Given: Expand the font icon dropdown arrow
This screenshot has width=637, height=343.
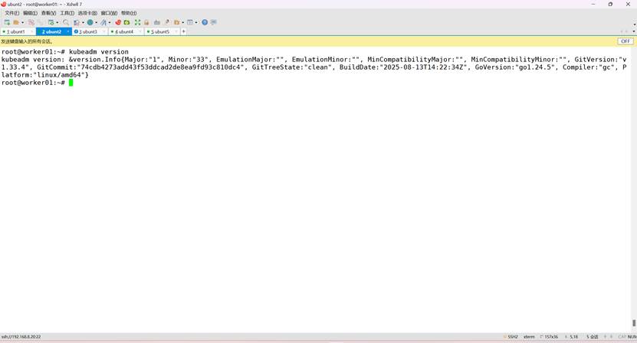Looking at the screenshot, I should [110, 22].
